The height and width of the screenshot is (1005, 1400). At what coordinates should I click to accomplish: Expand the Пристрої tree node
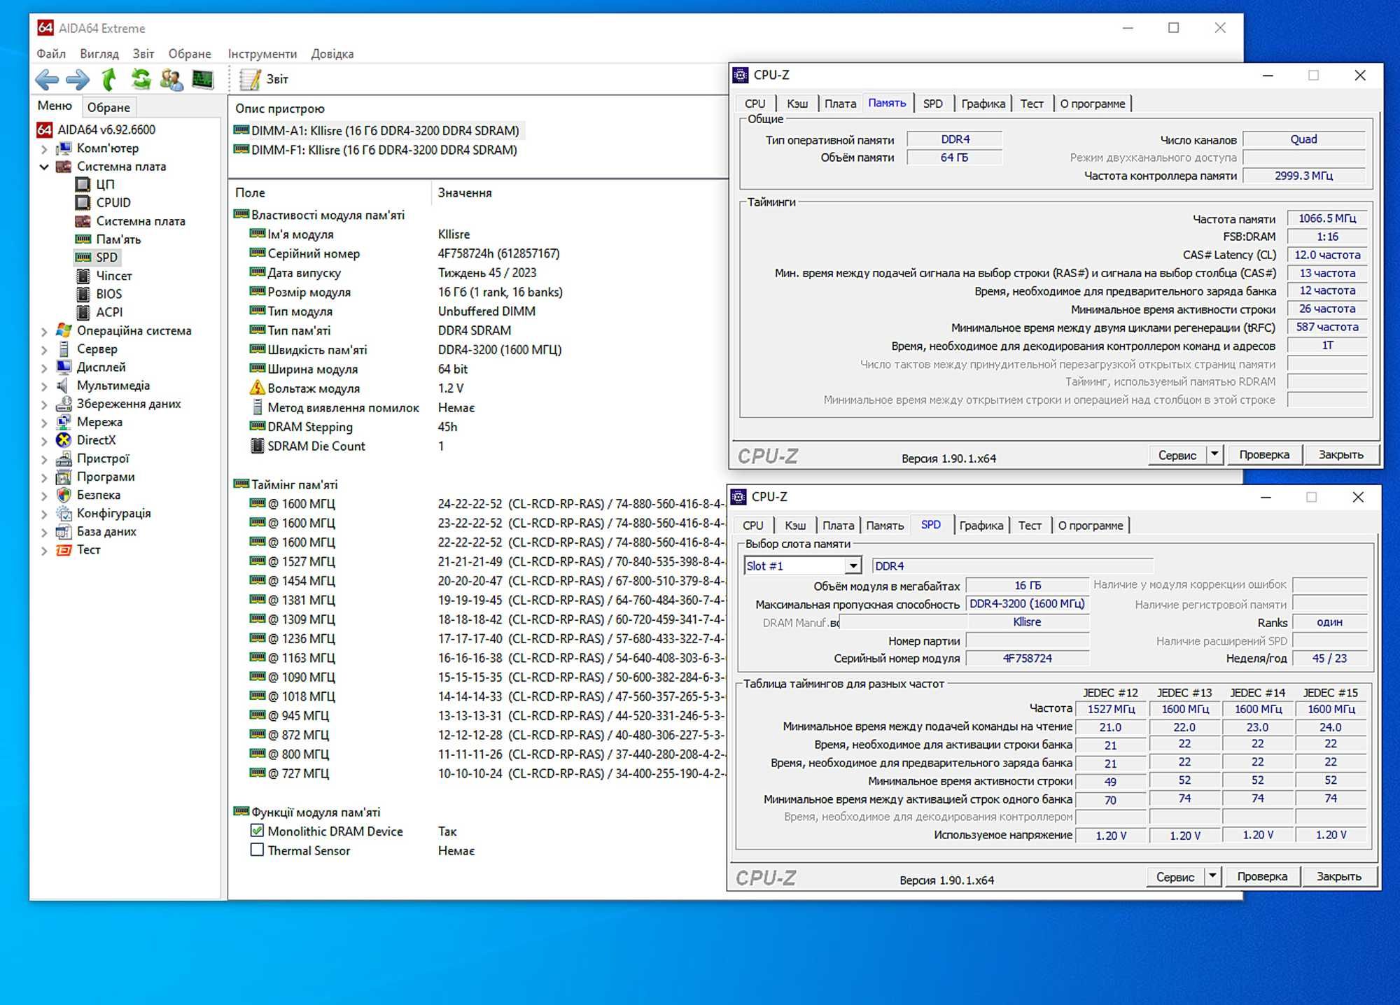point(44,459)
